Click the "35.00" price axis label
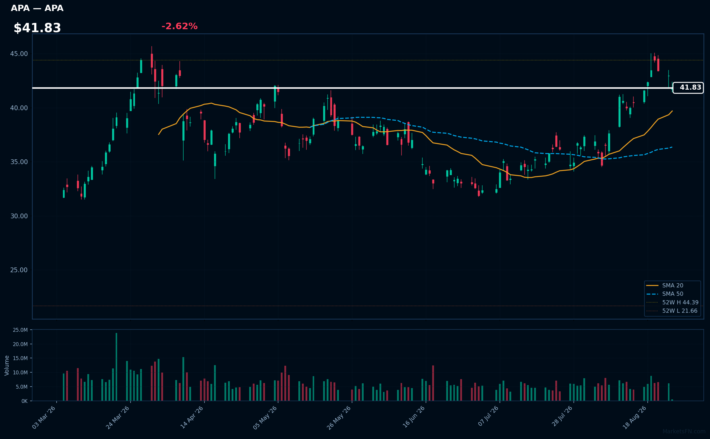Viewport: 710px width, 439px height. pos(19,162)
